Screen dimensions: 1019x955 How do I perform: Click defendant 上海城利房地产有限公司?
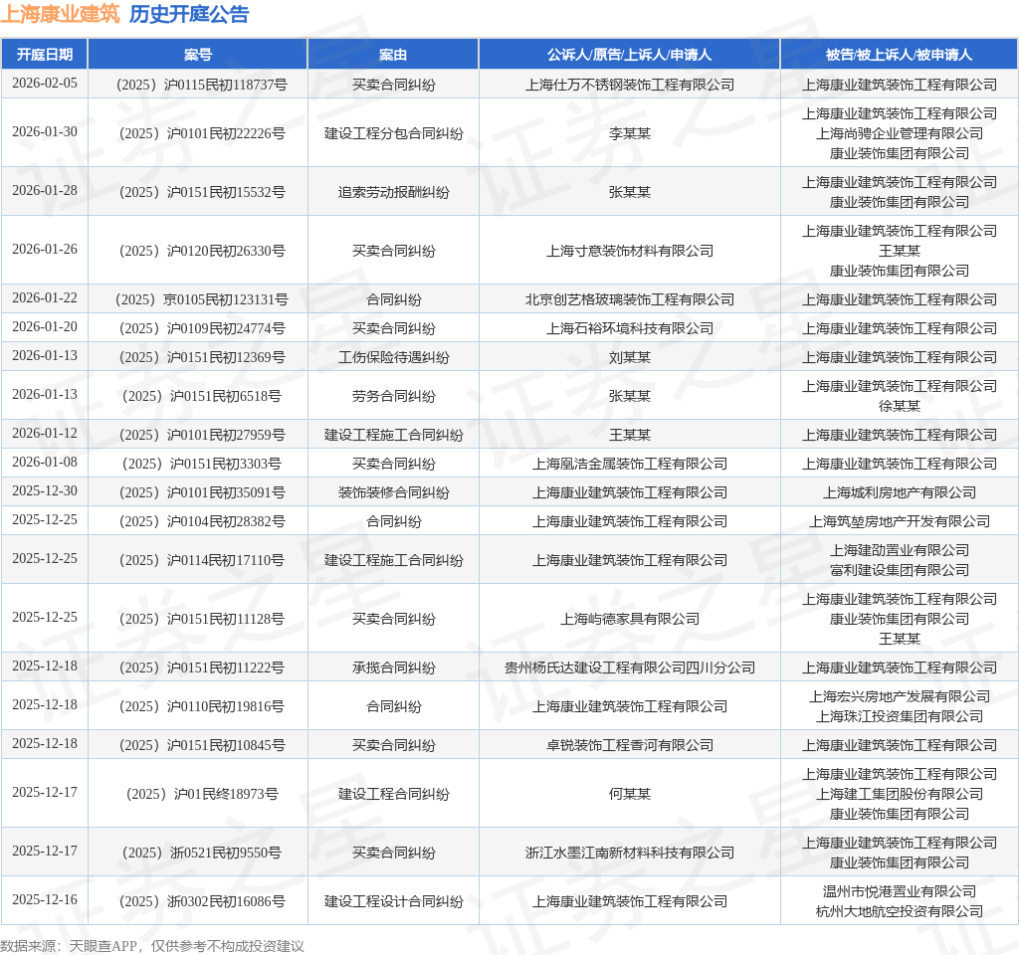[899, 493]
